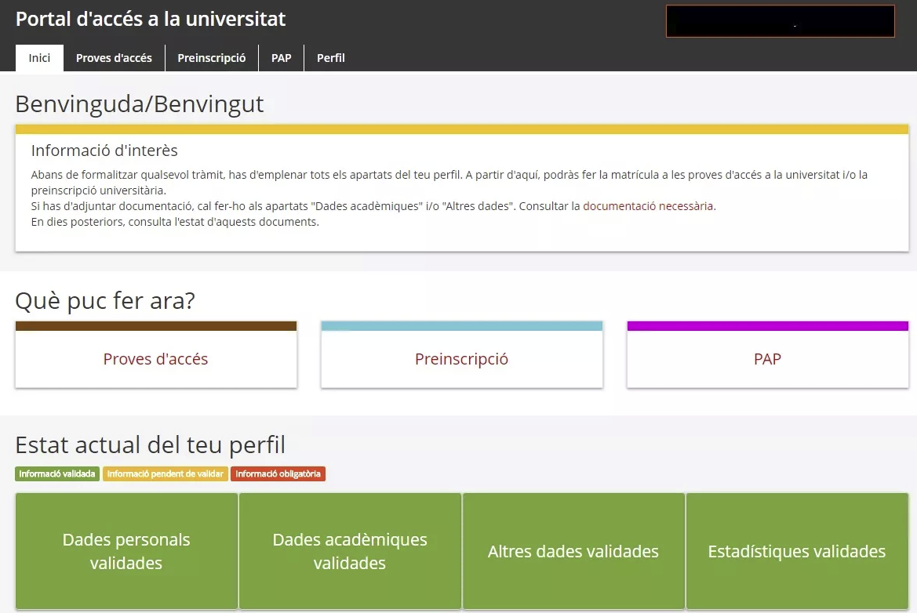
Task: Select the PAP tab in the navigation bar
Action: point(281,58)
